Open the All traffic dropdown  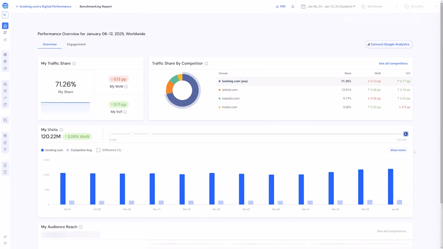click(x=421, y=7)
